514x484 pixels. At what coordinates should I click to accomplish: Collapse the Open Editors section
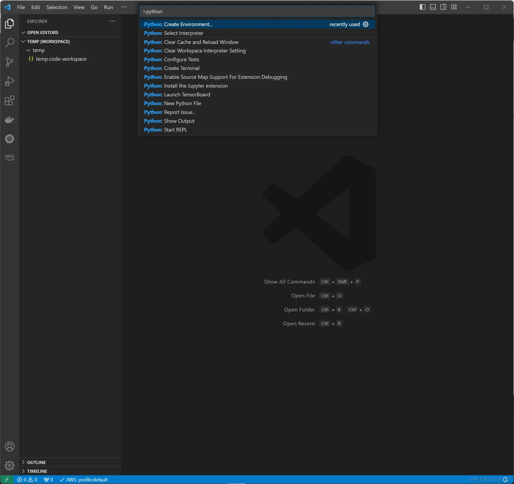coord(43,32)
